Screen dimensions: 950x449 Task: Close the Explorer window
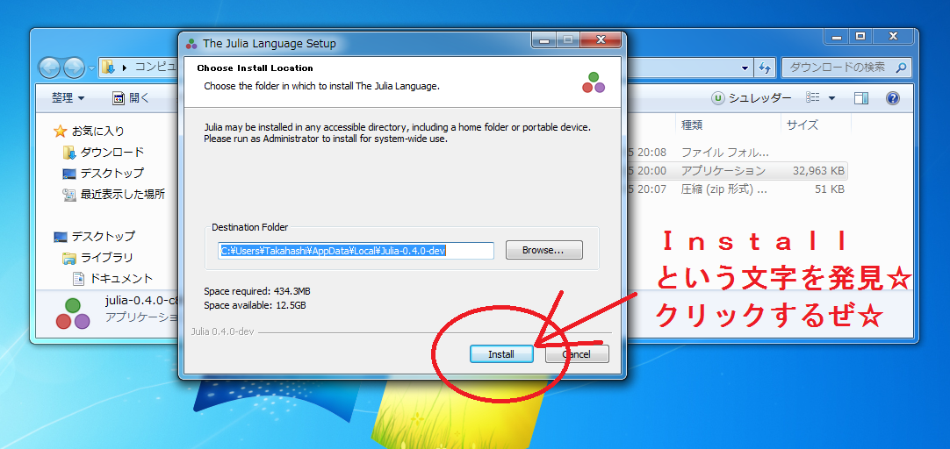click(x=893, y=36)
